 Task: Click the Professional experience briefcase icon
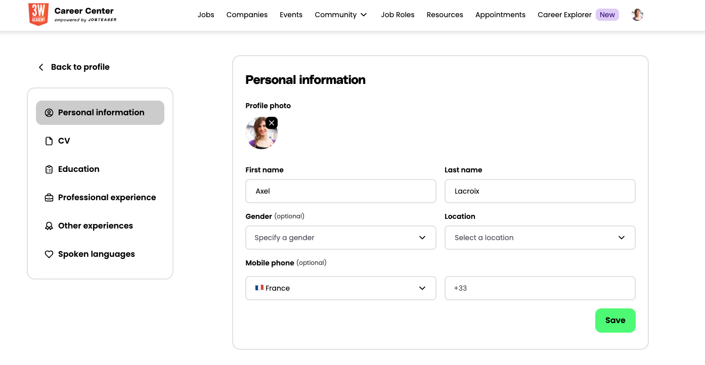point(49,198)
